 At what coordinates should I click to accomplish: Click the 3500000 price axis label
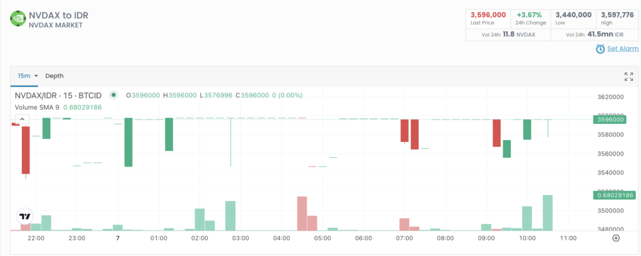610,210
